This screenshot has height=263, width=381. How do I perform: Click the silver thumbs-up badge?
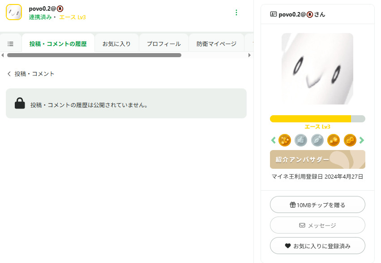pos(301,140)
